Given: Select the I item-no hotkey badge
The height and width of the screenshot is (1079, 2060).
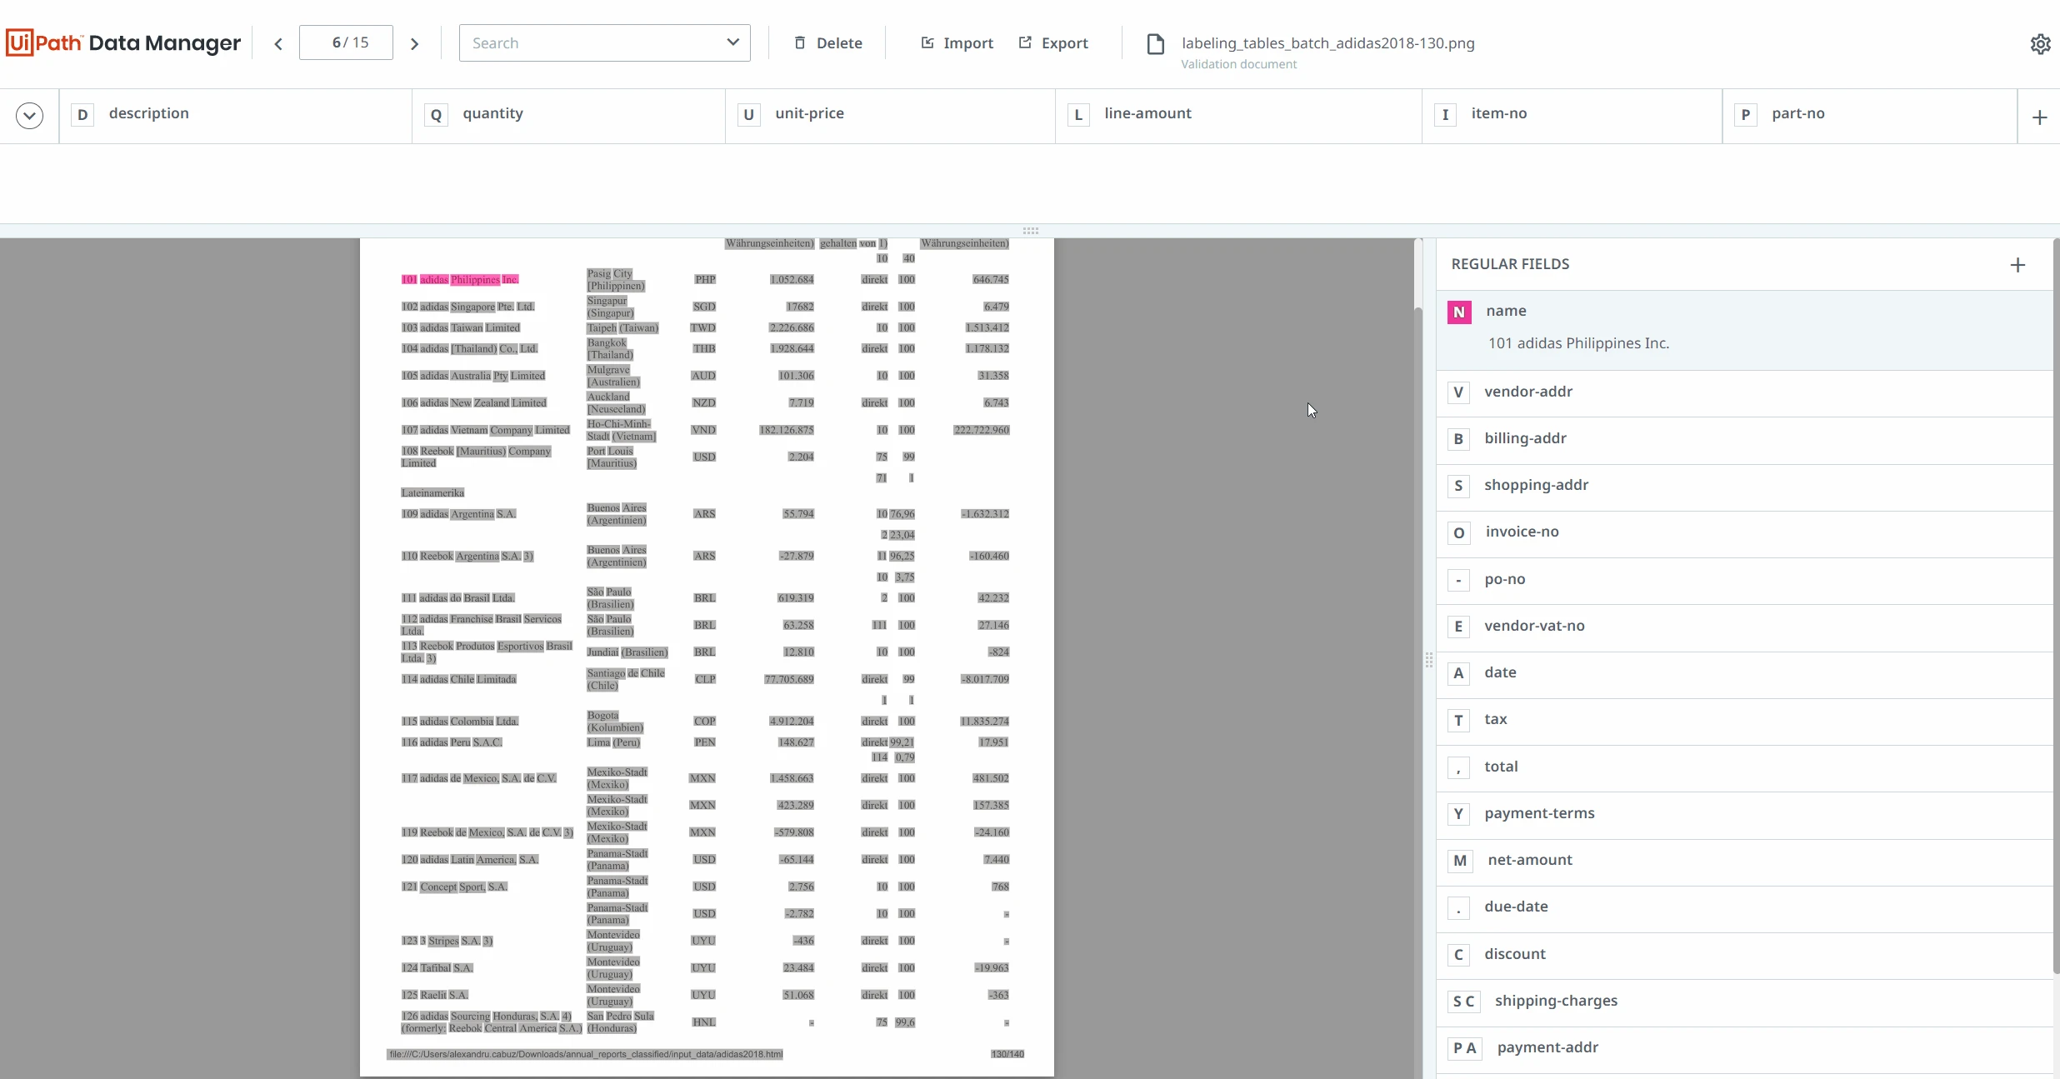Looking at the screenshot, I should tap(1445, 114).
